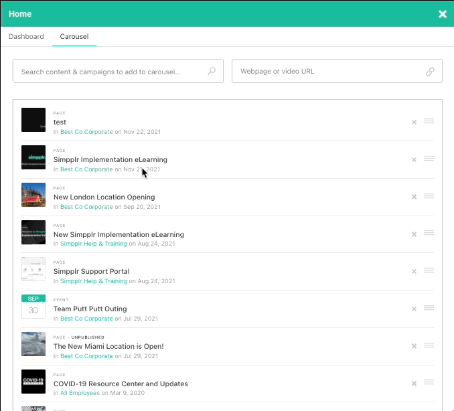Click the 'test' page title
The height and width of the screenshot is (411, 454).
[60, 122]
